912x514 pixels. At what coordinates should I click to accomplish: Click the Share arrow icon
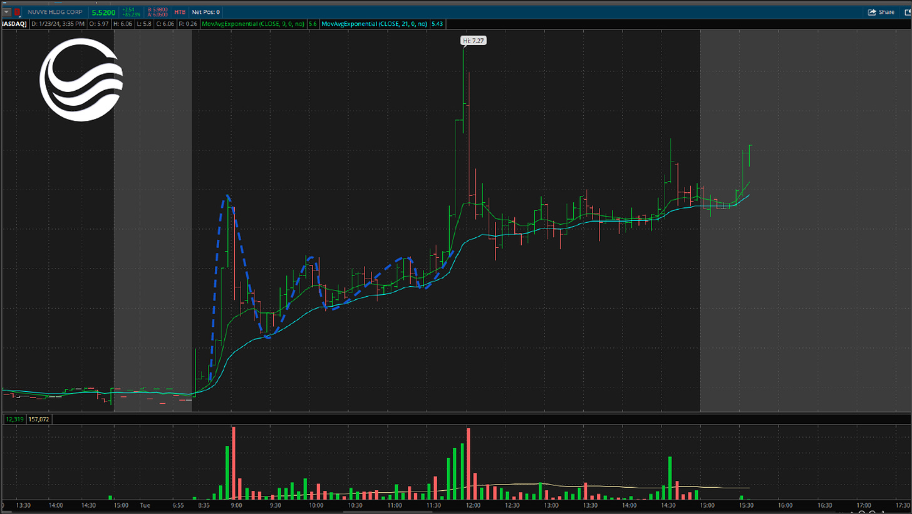tap(872, 12)
